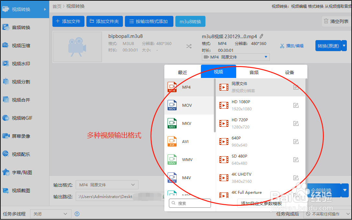The width and height of the screenshot is (352, 220).
Task: Edit the HD 1080P preset via its pencil icon
Action: coord(296,105)
